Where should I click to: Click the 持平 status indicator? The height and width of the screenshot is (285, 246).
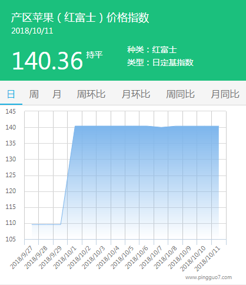(x=94, y=55)
